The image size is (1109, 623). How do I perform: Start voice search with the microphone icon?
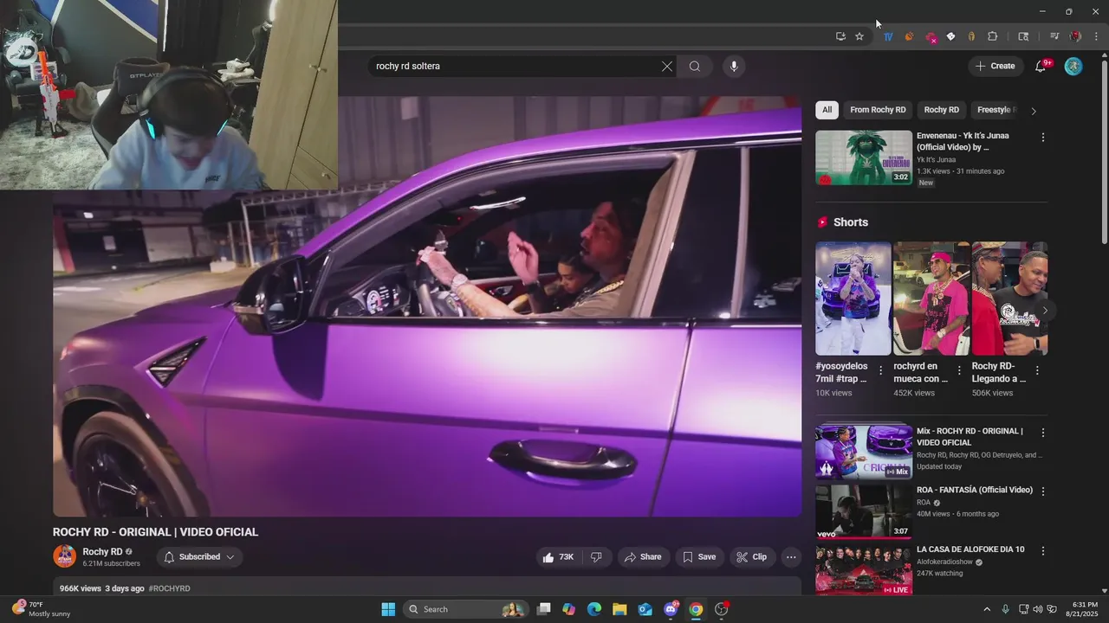tap(734, 66)
